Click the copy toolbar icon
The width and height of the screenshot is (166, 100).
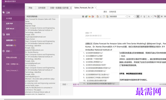point(104,16)
